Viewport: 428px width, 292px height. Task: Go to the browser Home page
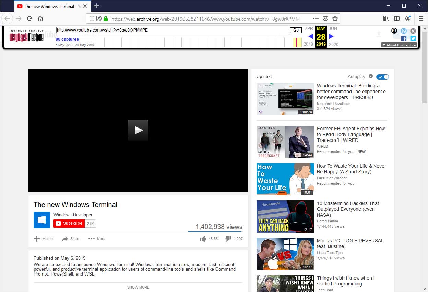coord(40,19)
